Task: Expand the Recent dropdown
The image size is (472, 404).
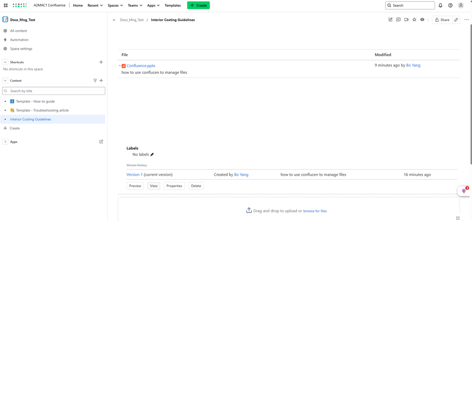Action: pos(95,5)
